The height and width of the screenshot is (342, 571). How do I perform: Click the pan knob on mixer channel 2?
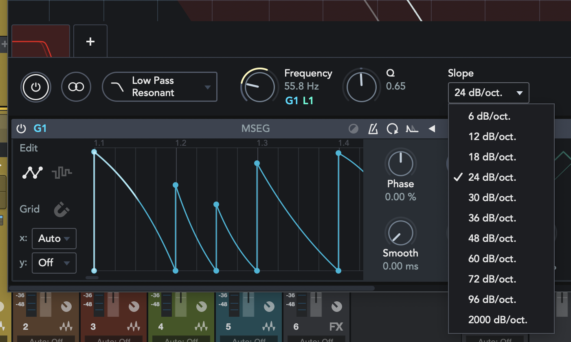(66, 307)
